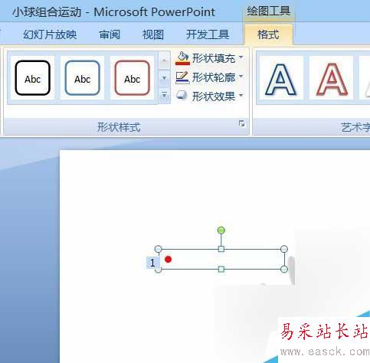Viewport: 370px width, 363px height.
Task: Open the 形状效果 dropdown arrow
Action: tap(241, 96)
